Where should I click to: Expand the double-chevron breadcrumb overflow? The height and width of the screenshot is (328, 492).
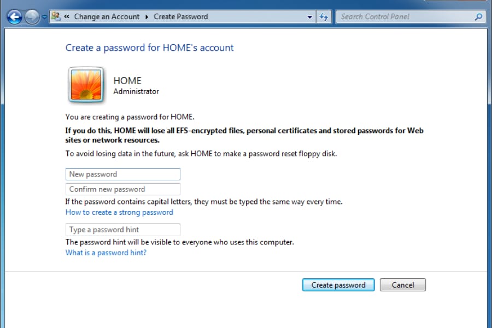point(67,16)
